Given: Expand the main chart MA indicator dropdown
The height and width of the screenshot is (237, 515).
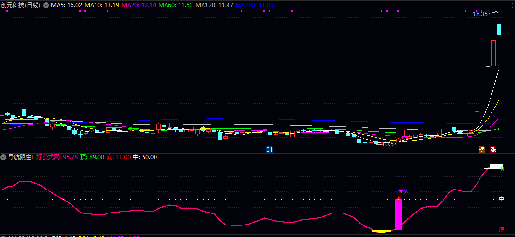Looking at the screenshot, I should tap(46, 5).
